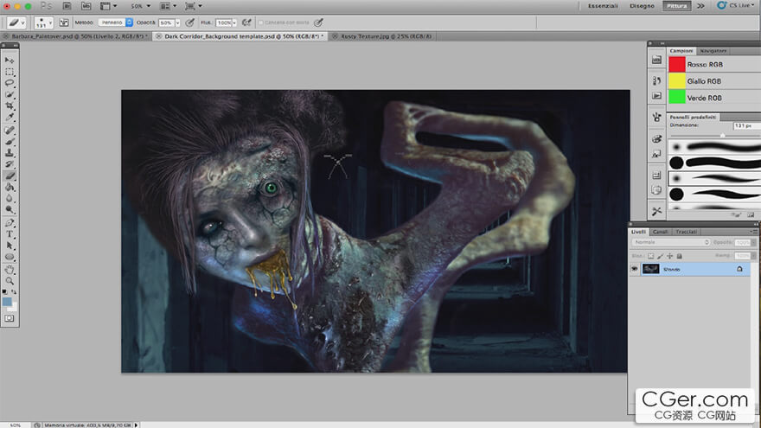This screenshot has width=761, height=428.
Task: Select the Brush tool
Action: click(x=10, y=141)
